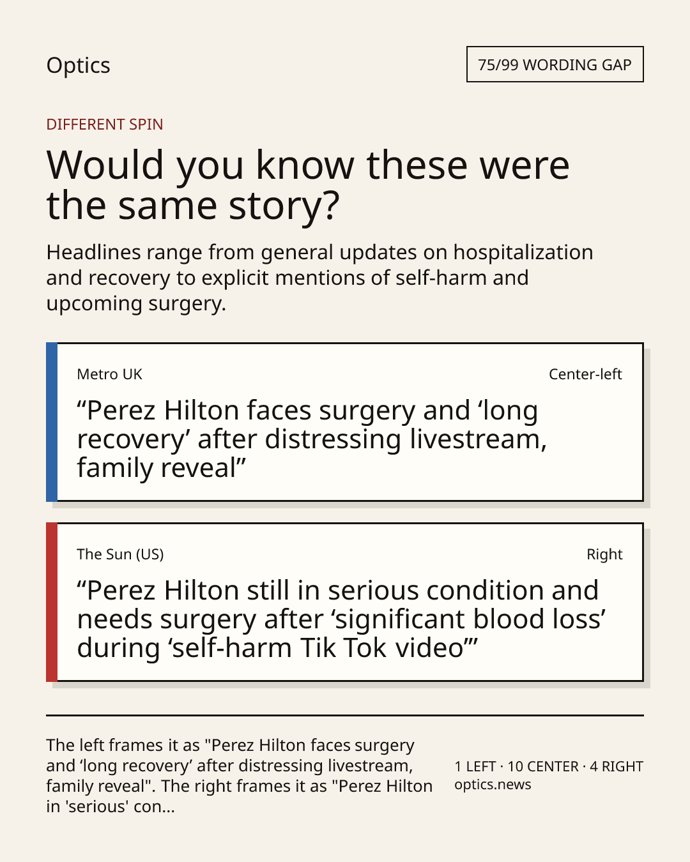Click the subtitle about headlines range

coord(319,277)
